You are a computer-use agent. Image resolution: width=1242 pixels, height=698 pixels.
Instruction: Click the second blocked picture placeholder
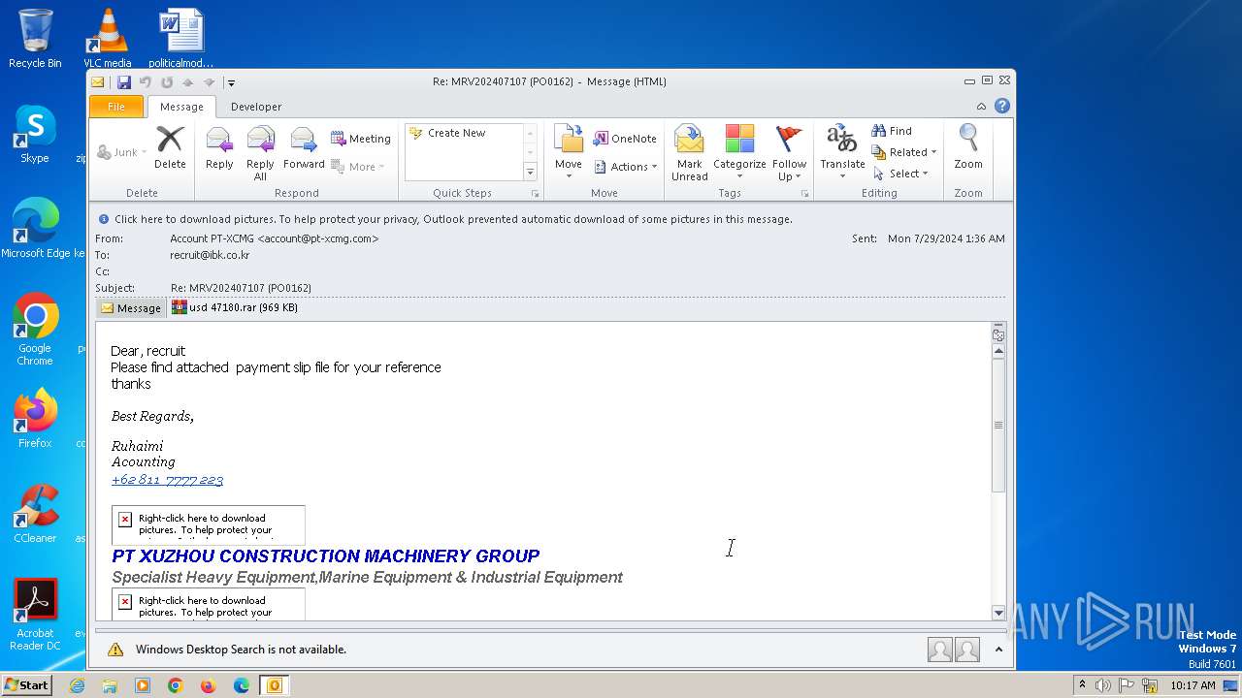(208, 604)
